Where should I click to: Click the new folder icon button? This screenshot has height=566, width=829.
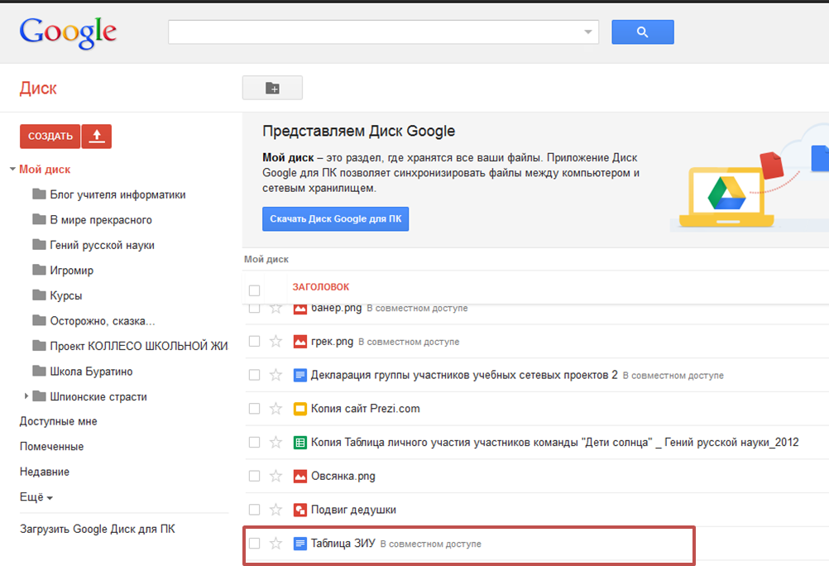pos(272,88)
